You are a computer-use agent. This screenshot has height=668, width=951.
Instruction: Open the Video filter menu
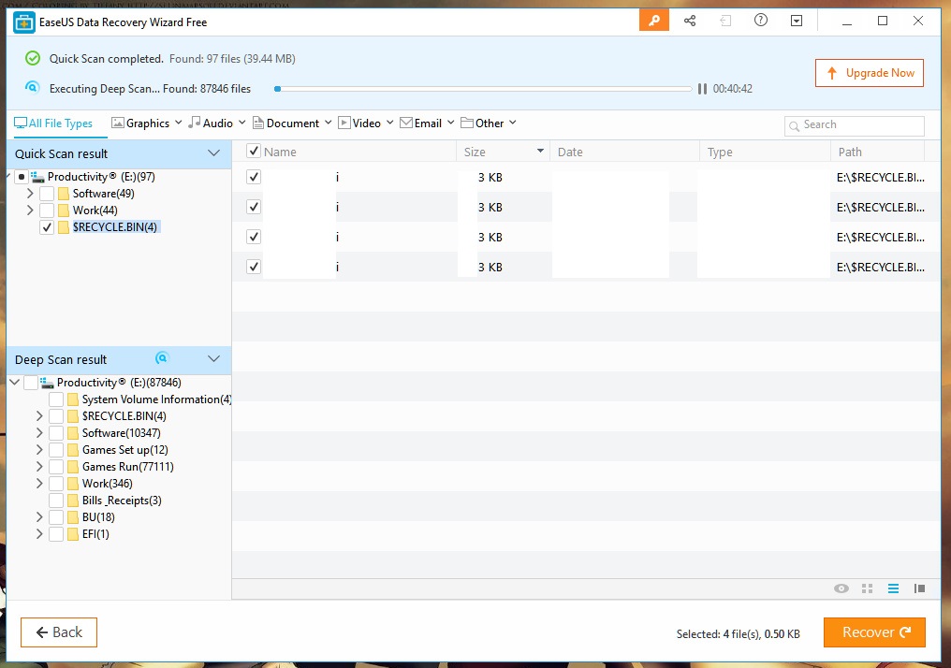pyautogui.click(x=366, y=123)
